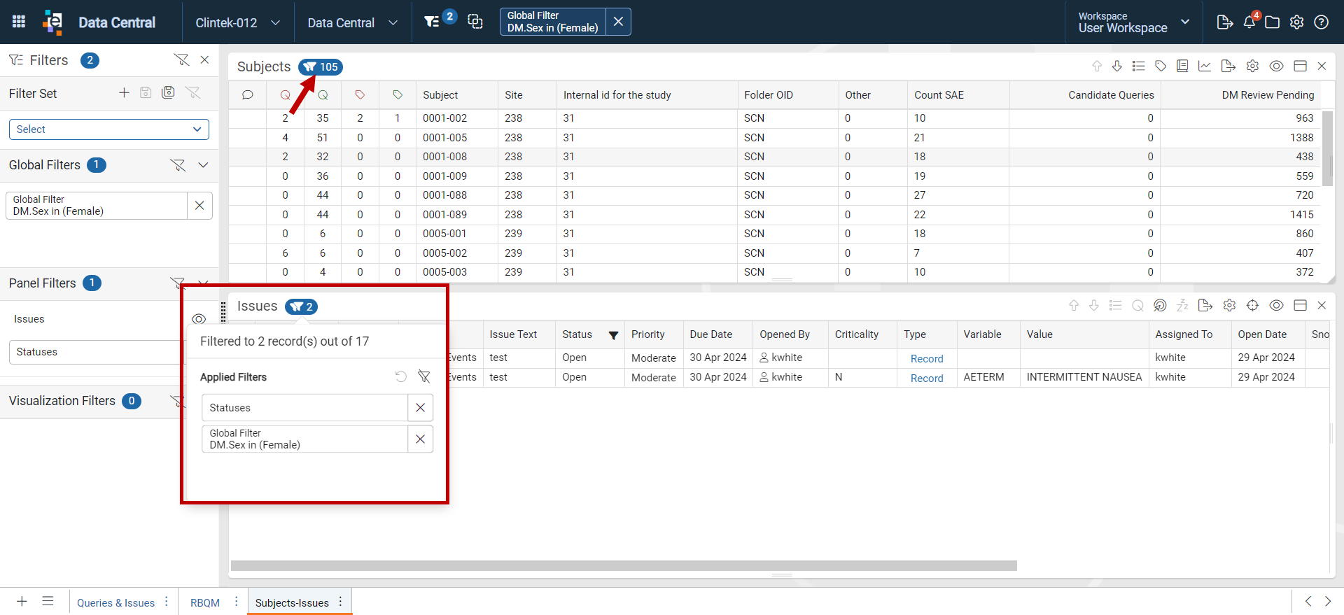Open Filter Set Select dropdown

[x=109, y=129]
